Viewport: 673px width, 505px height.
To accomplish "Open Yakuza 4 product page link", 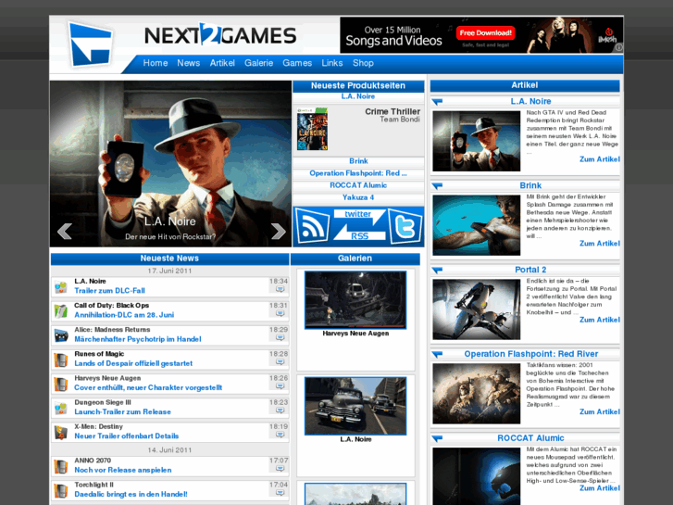I will 358,197.
